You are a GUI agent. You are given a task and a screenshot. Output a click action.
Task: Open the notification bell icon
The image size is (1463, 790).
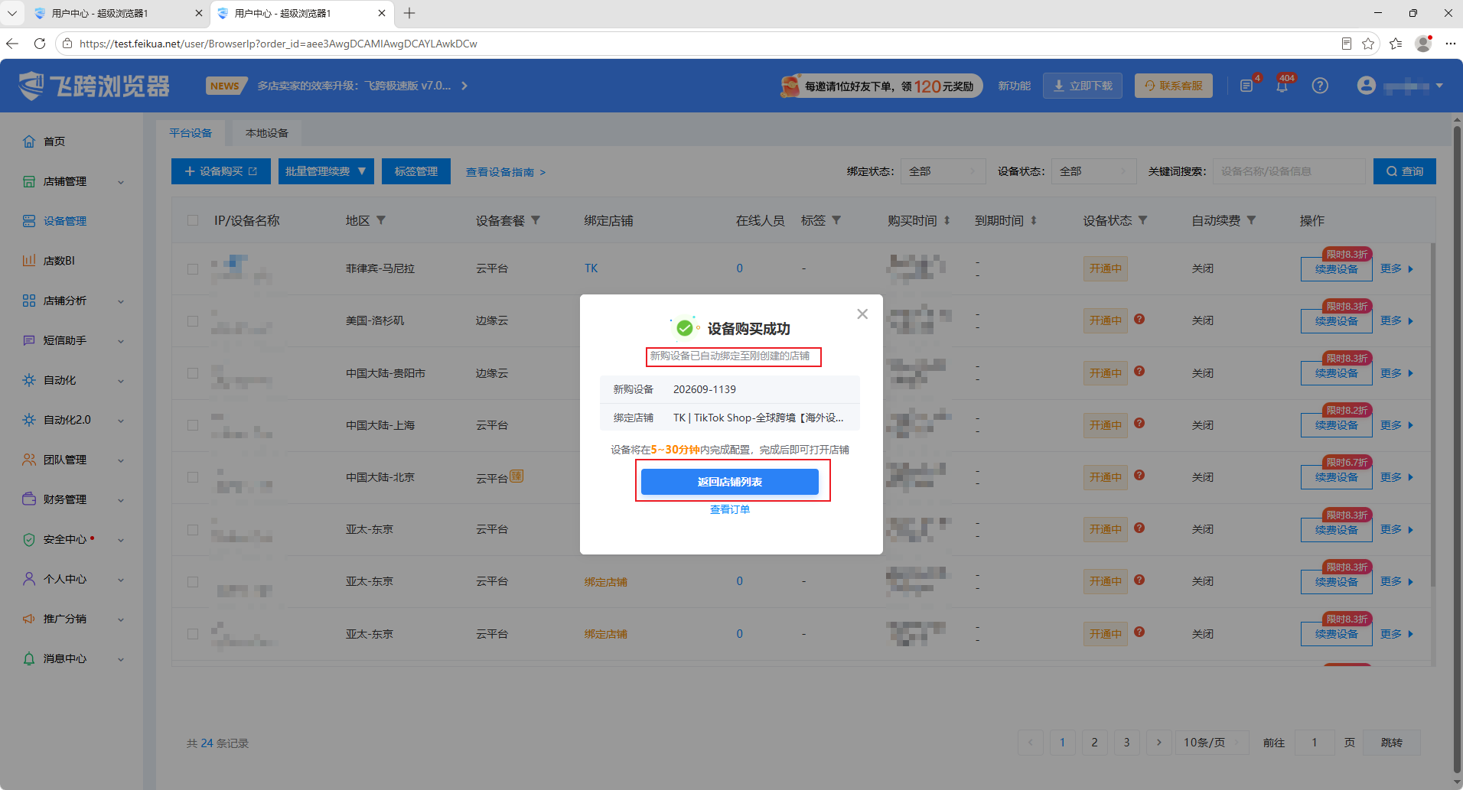tap(1282, 86)
